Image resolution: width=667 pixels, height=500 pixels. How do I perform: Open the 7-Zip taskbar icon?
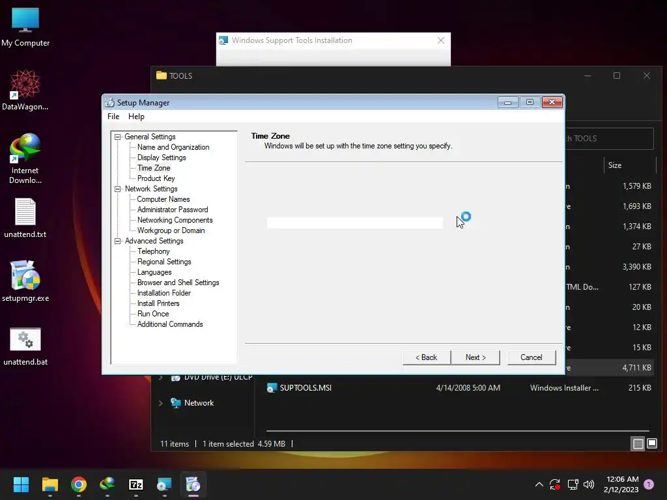pos(135,484)
